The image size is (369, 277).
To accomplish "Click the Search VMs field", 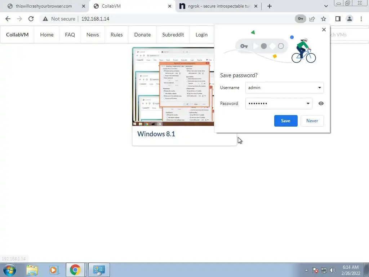I will tap(349, 35).
